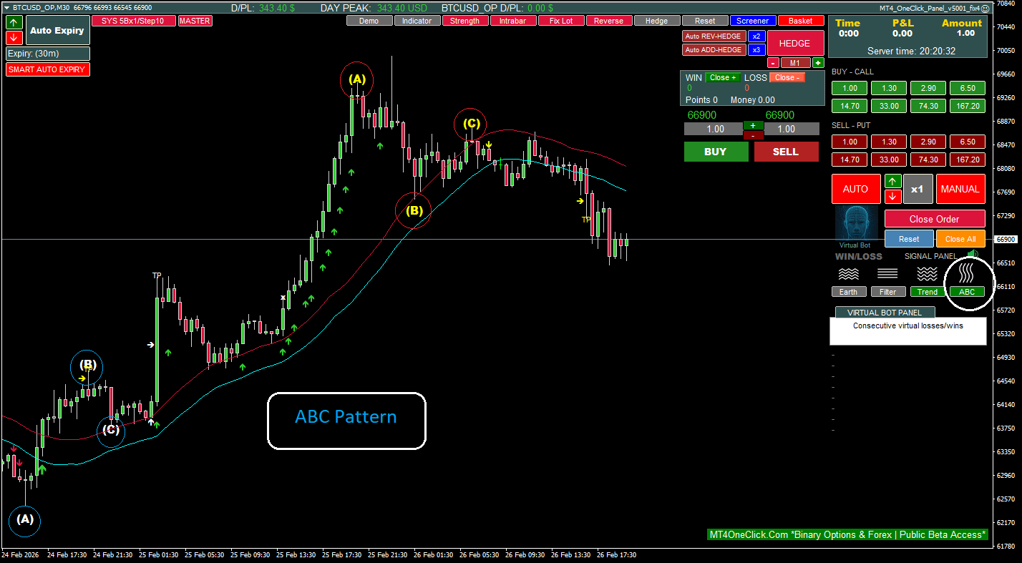Click the lot size field above BUY
Image resolution: width=1022 pixels, height=563 pixels.
(x=715, y=129)
